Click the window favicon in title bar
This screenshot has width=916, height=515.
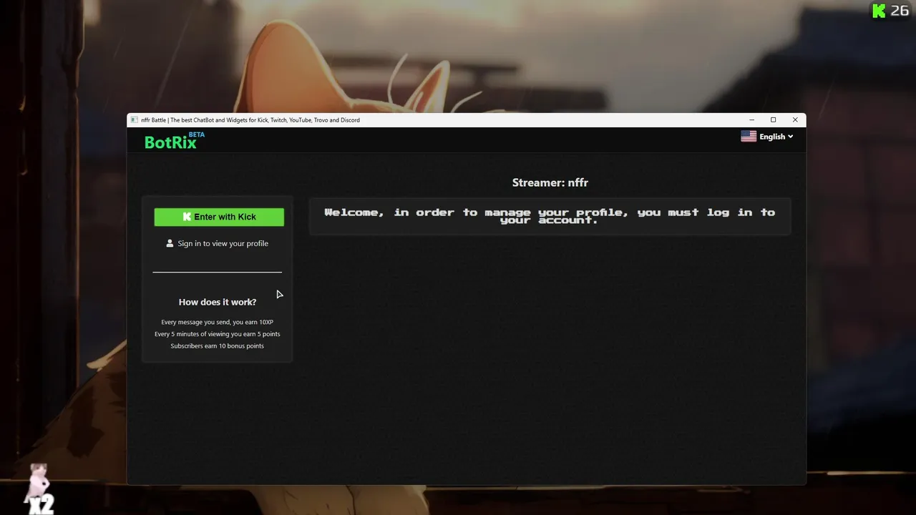[135, 120]
